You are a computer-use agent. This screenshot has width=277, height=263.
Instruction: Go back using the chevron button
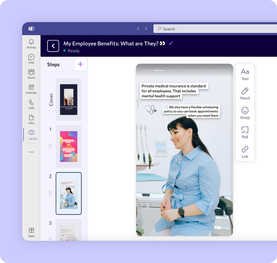53,46
